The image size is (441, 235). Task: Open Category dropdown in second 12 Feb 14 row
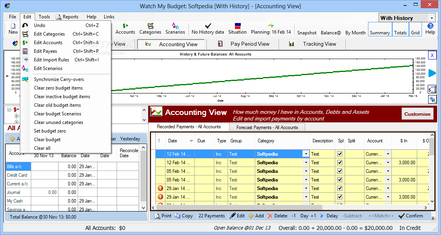(306, 163)
